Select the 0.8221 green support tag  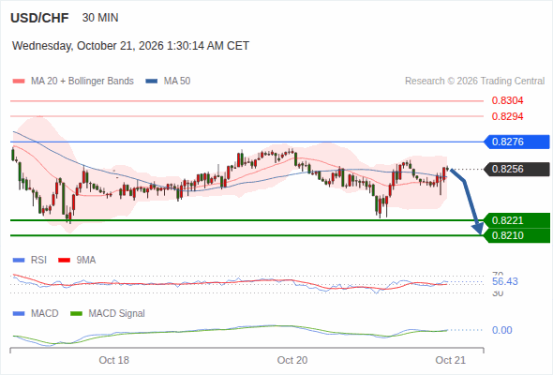pyautogui.click(x=516, y=220)
